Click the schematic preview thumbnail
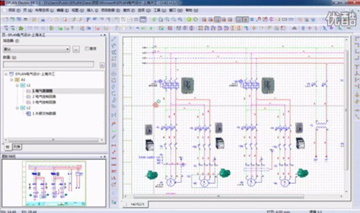This screenshot has height=213, width=360. point(54,183)
